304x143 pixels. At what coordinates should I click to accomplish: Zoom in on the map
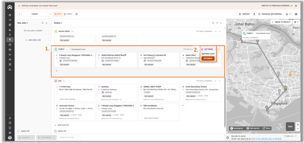(x=298, y=124)
